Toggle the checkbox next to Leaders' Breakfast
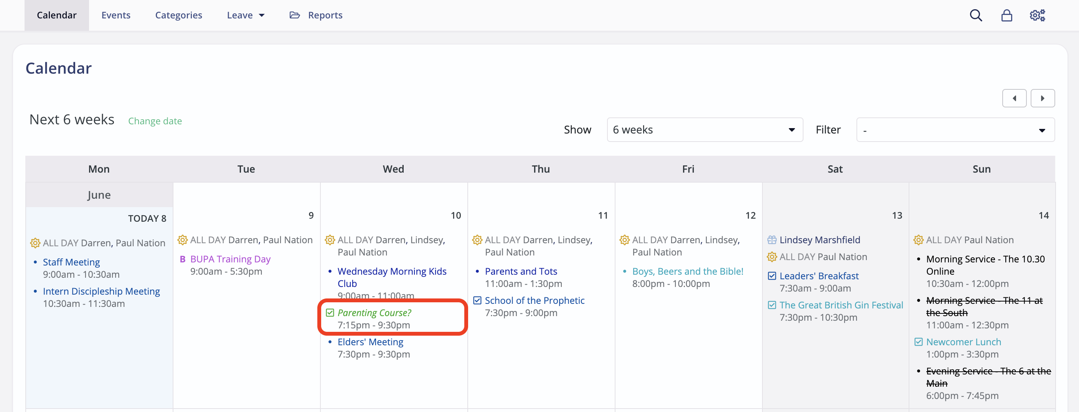Viewport: 1079px width, 412px height. pyautogui.click(x=772, y=275)
